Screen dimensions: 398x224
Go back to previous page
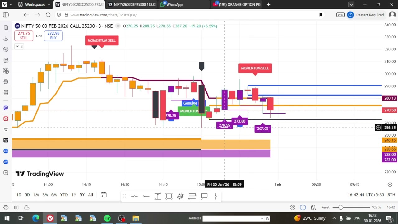26,15
